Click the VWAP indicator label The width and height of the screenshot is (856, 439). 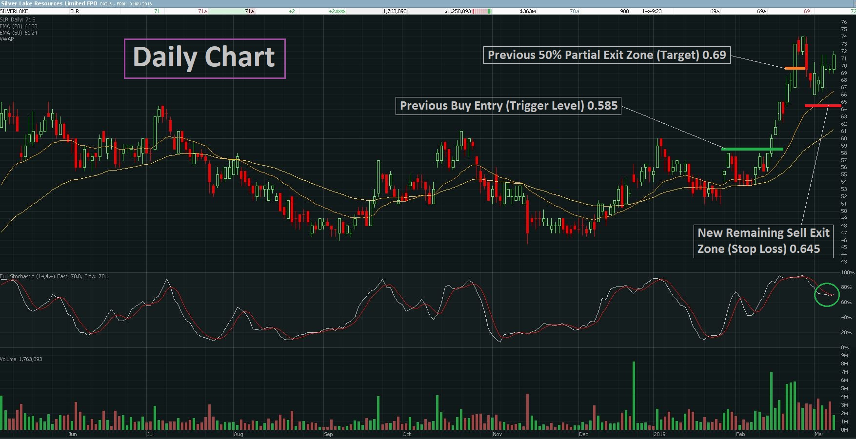[7, 39]
